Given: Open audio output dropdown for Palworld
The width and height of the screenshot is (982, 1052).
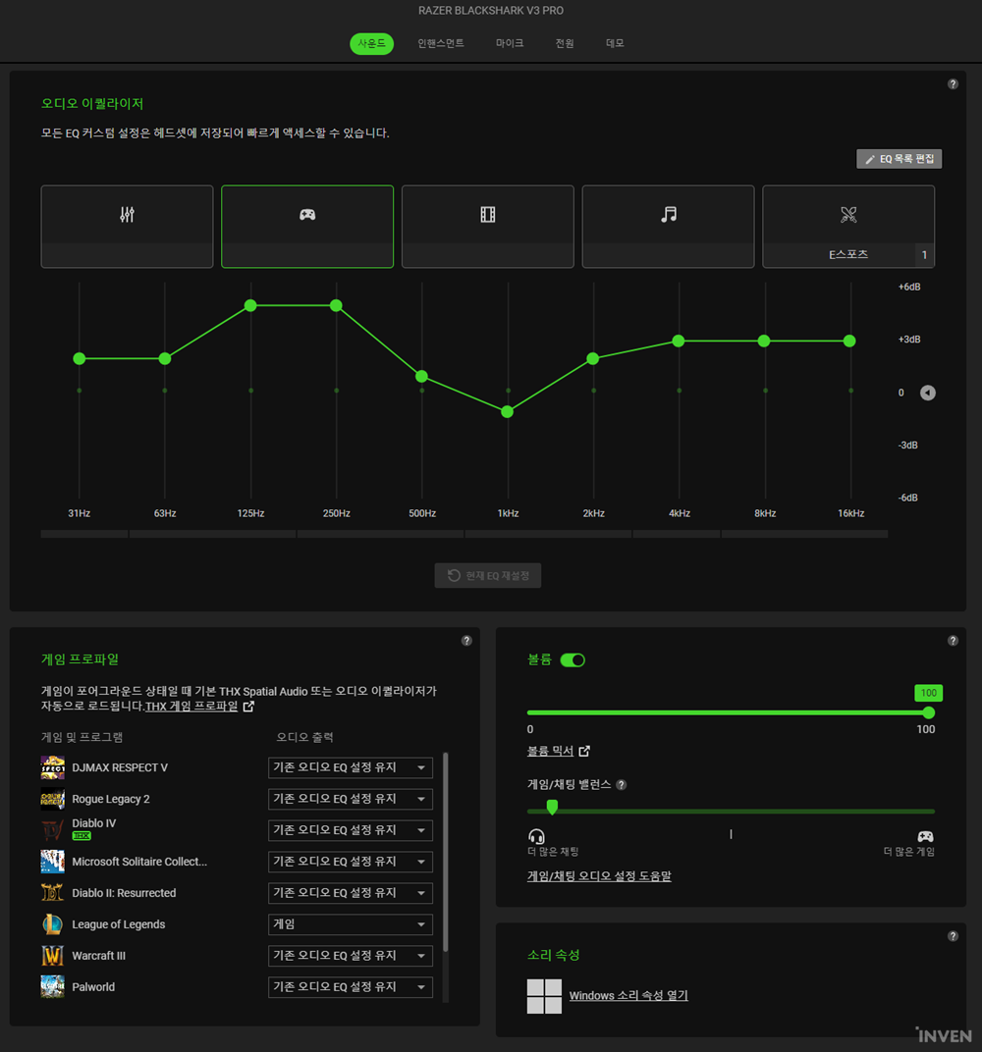Looking at the screenshot, I should [x=351, y=987].
